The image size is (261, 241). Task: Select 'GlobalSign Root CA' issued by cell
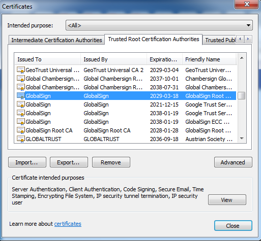click(x=107, y=130)
